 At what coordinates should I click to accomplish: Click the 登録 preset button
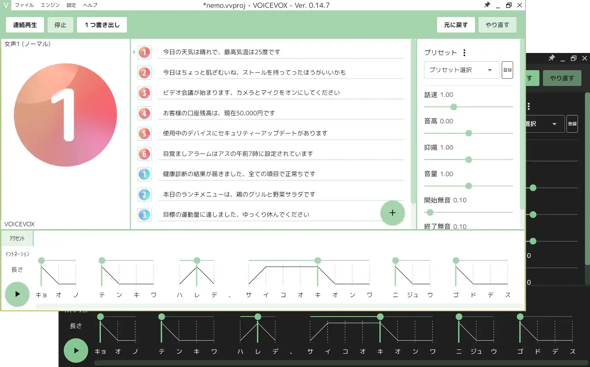click(507, 70)
